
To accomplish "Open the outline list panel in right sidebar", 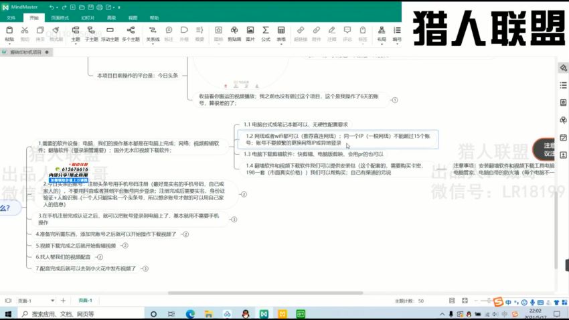I will [x=563, y=85].
